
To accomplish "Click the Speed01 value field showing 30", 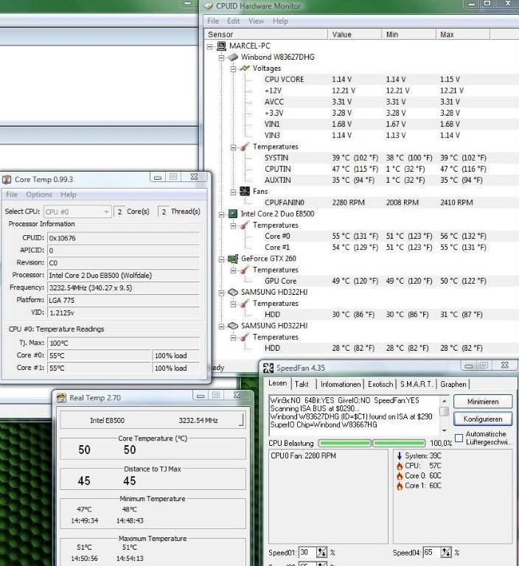I will 307,552.
